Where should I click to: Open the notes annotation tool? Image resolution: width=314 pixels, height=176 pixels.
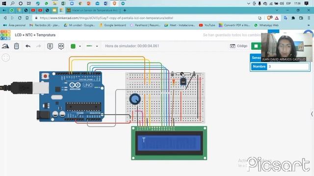point(50,46)
